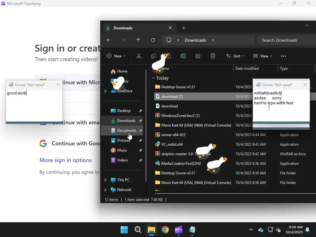Click the text area of right Not-epad

(281, 106)
